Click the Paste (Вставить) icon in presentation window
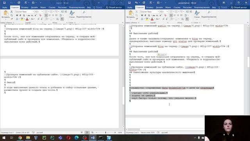The image size is (250, 141). tap(131, 13)
